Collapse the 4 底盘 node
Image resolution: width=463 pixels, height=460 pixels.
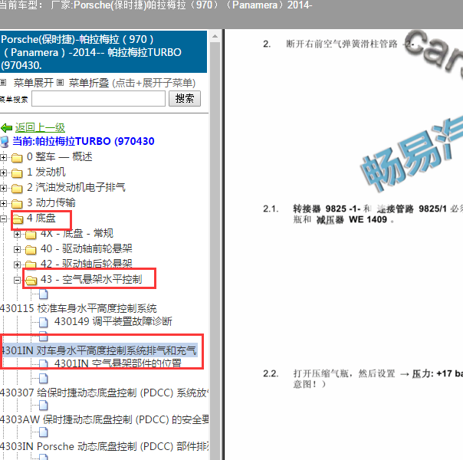[x=3, y=219]
